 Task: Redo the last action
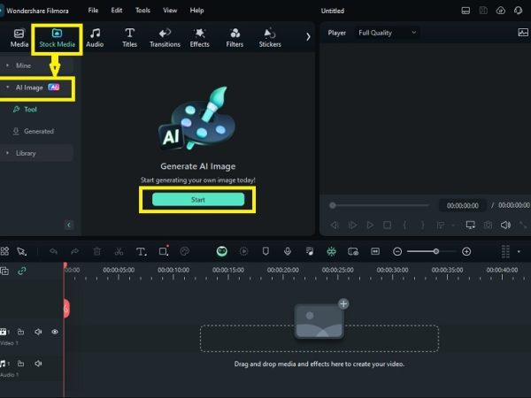(x=75, y=251)
